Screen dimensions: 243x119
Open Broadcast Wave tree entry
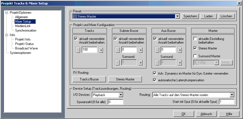coord(26,48)
